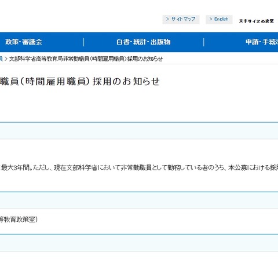Click the arrow before English
Viewport: 278px width, 278px height.
[x=211, y=19]
